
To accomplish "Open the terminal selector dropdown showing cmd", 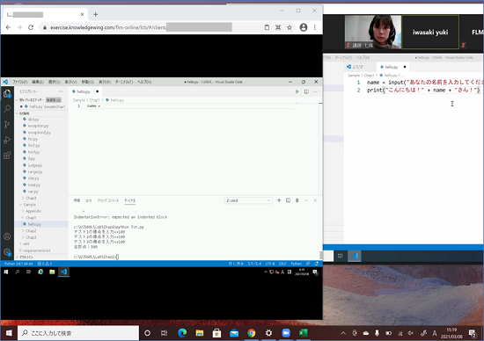I will tap(248, 200).
